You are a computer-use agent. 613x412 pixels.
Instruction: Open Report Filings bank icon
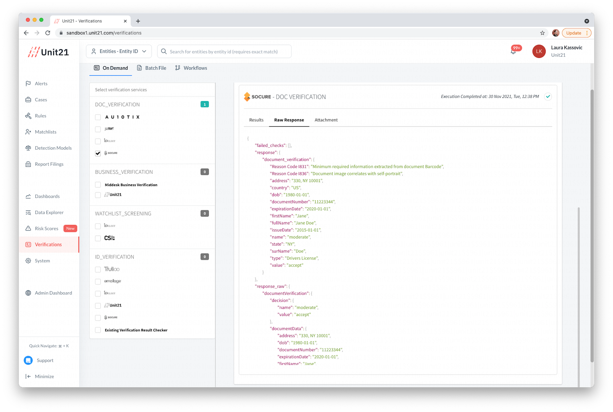coord(28,164)
